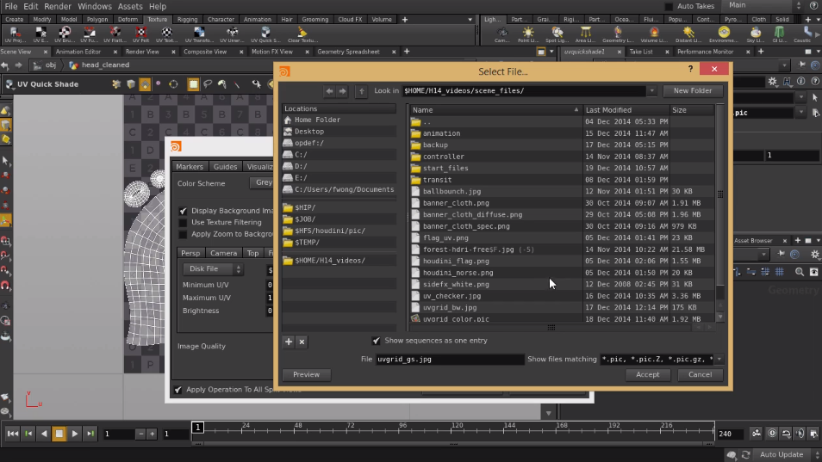Open the houdini_flag.png file entry
822x462 pixels.
coord(456,261)
